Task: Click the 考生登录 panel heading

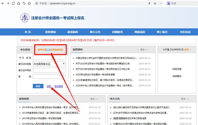Action: click(x=25, y=50)
